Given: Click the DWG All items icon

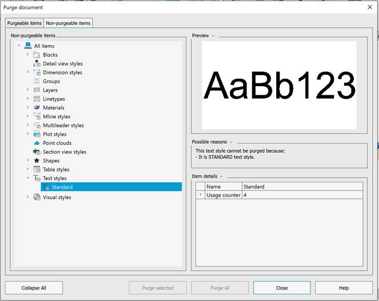Looking at the screenshot, I should point(28,46).
